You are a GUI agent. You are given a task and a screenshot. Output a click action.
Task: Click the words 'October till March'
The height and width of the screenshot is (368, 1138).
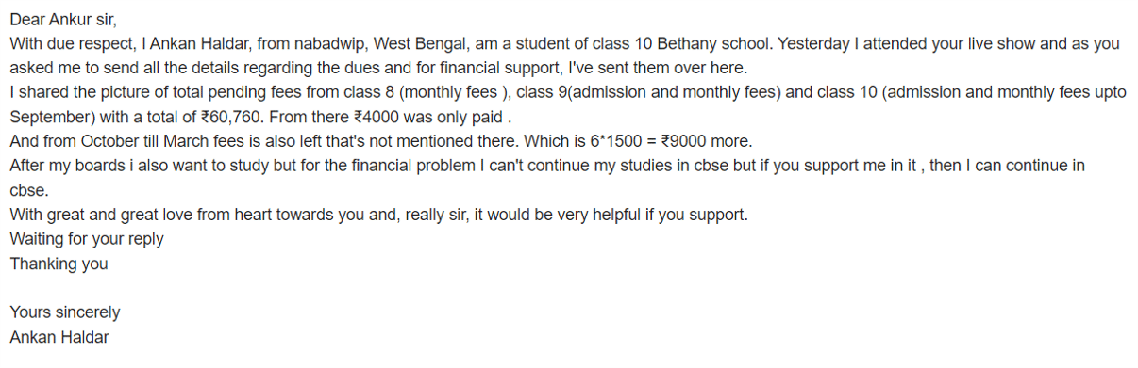point(142,141)
